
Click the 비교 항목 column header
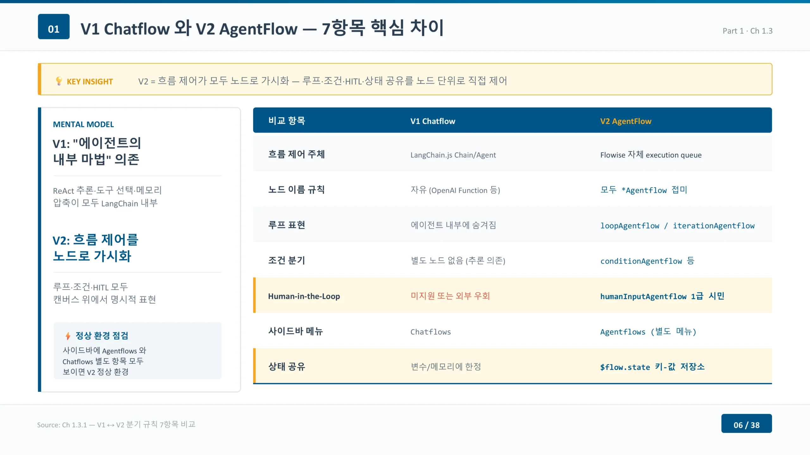pyautogui.click(x=287, y=121)
